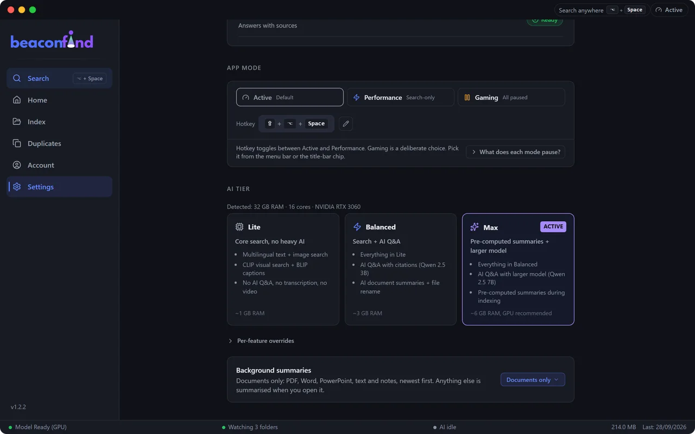Select the Max AI tier card

[518, 269]
